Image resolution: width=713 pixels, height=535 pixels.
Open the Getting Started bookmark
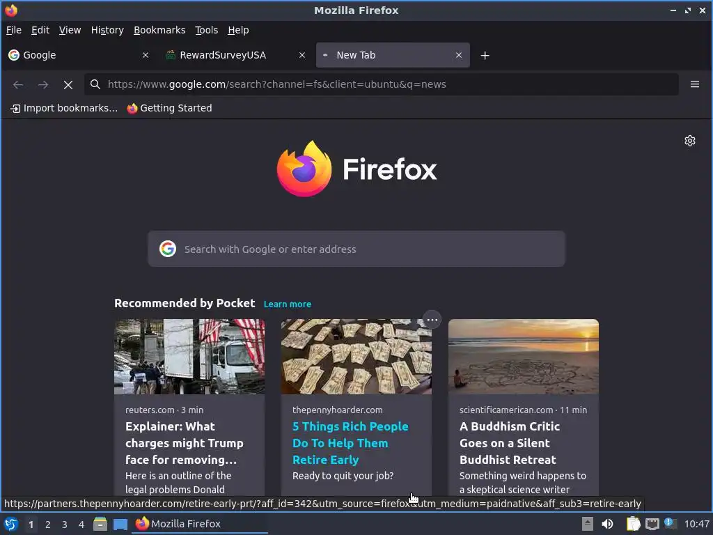[x=170, y=108]
